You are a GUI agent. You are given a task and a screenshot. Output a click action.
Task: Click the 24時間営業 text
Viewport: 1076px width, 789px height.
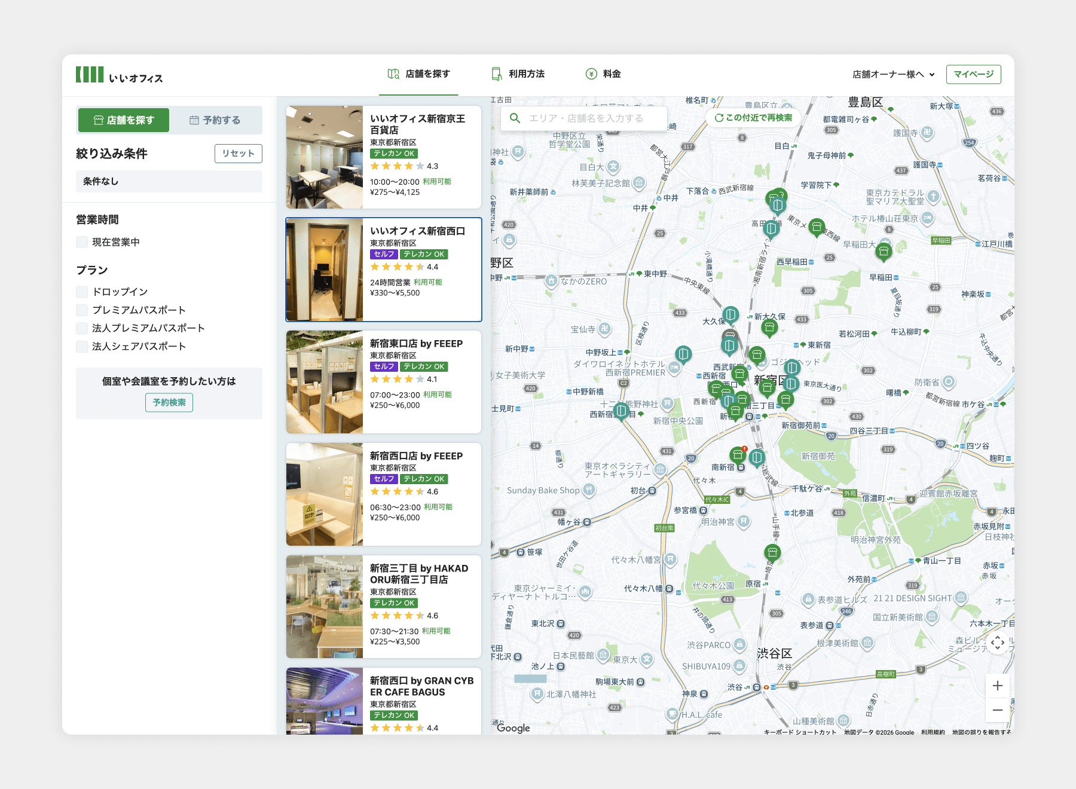[390, 283]
